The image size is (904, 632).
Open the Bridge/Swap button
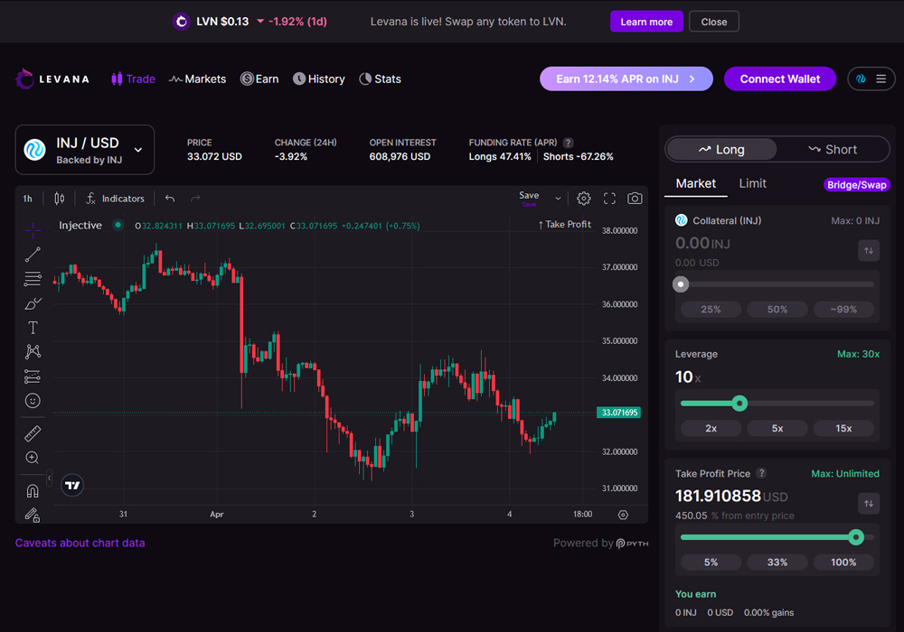pos(856,185)
